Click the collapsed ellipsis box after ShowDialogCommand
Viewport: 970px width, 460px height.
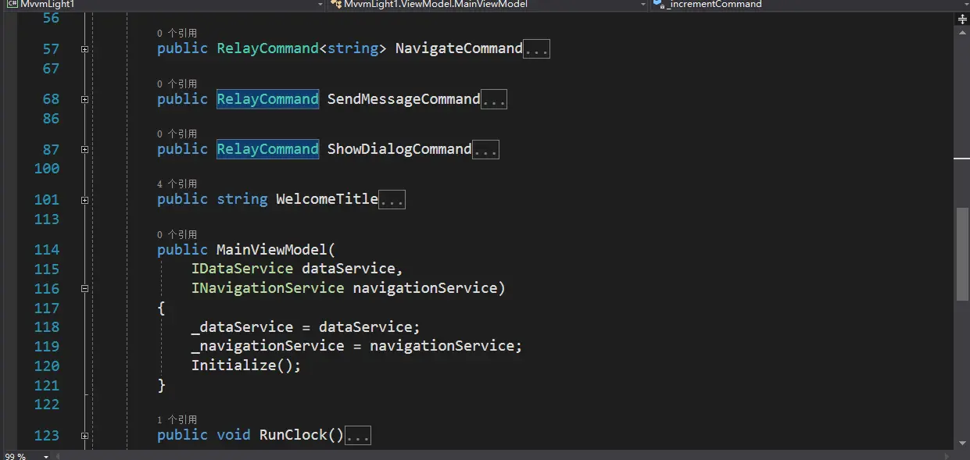click(485, 150)
